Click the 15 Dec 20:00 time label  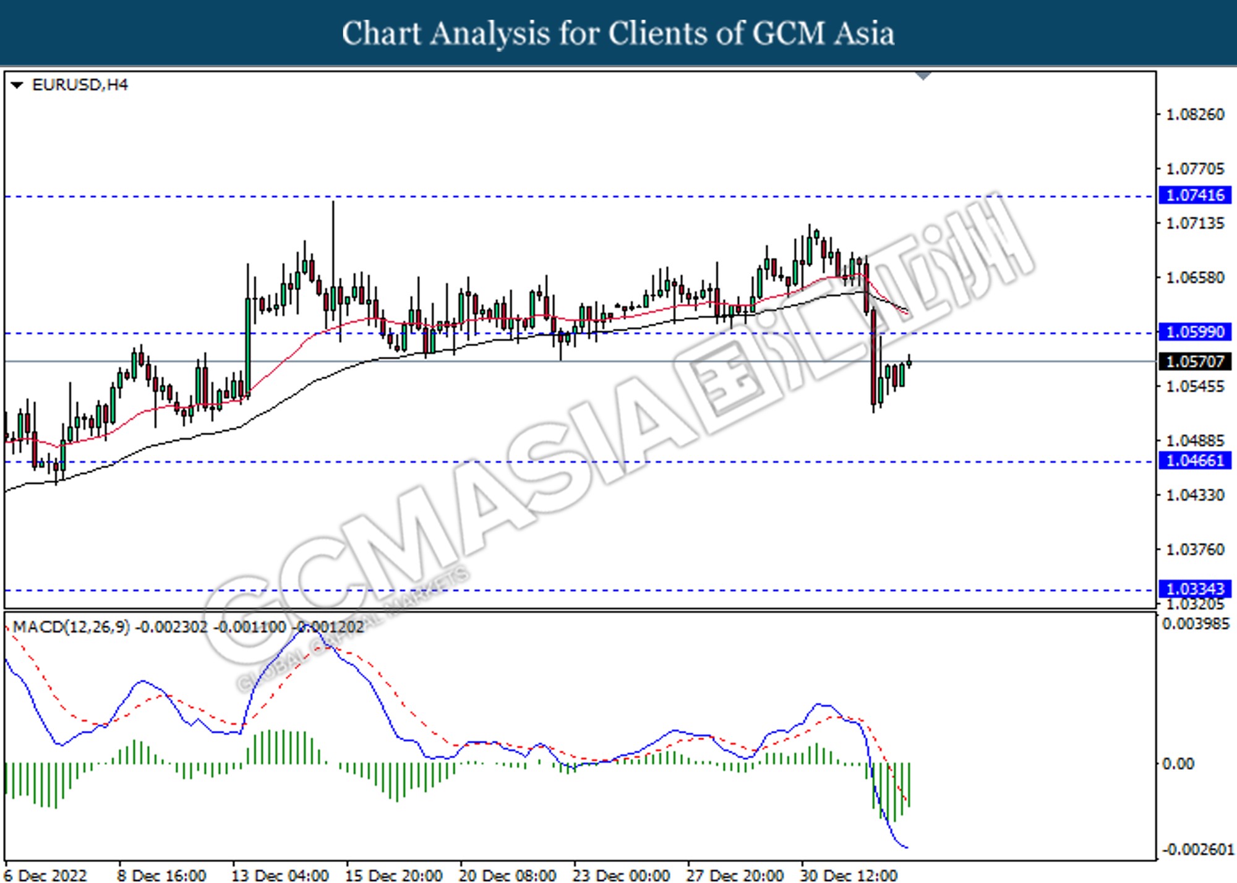click(x=393, y=875)
